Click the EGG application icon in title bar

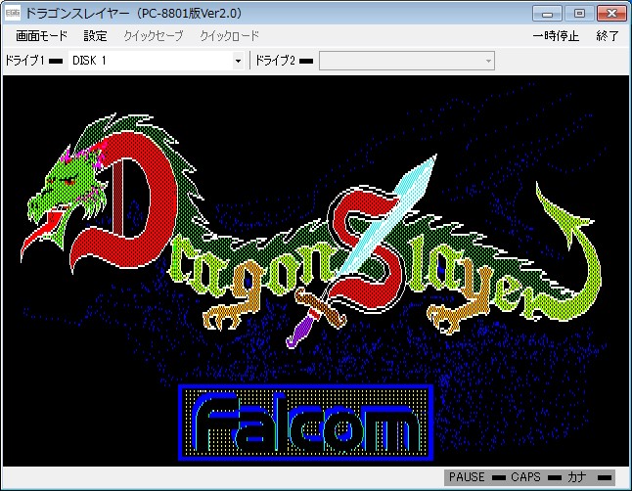(13, 14)
